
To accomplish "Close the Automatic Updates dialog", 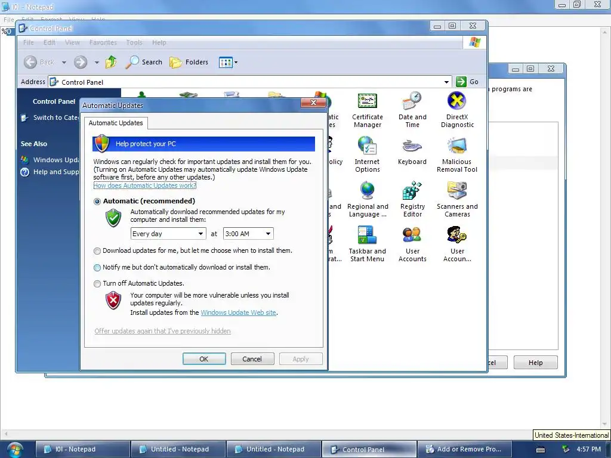I will click(x=313, y=103).
